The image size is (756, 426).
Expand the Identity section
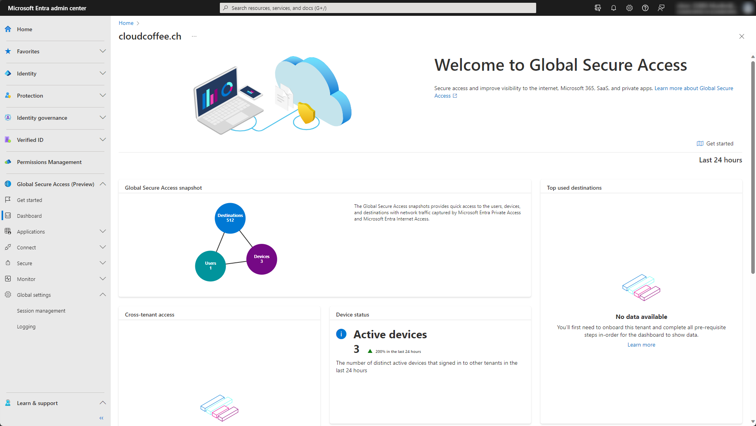pos(102,74)
